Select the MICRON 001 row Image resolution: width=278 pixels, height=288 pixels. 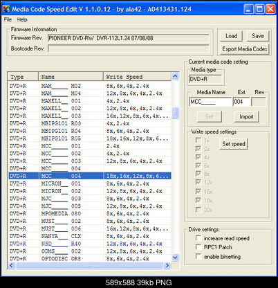click(x=90, y=183)
